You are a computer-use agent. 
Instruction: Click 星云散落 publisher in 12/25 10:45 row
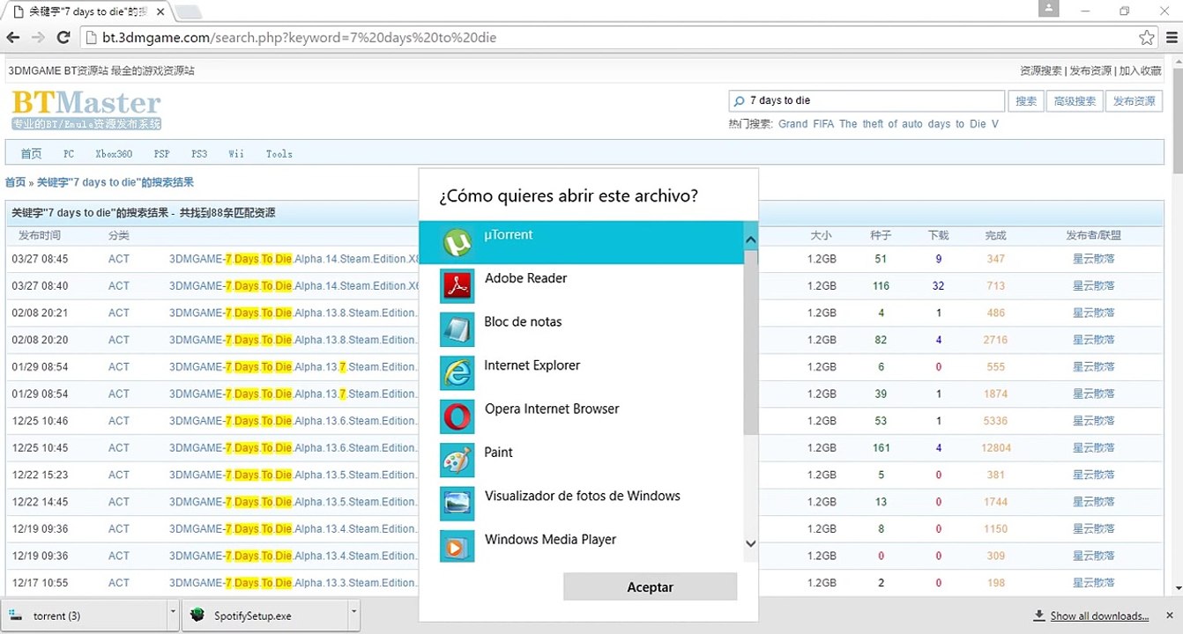pyautogui.click(x=1093, y=448)
